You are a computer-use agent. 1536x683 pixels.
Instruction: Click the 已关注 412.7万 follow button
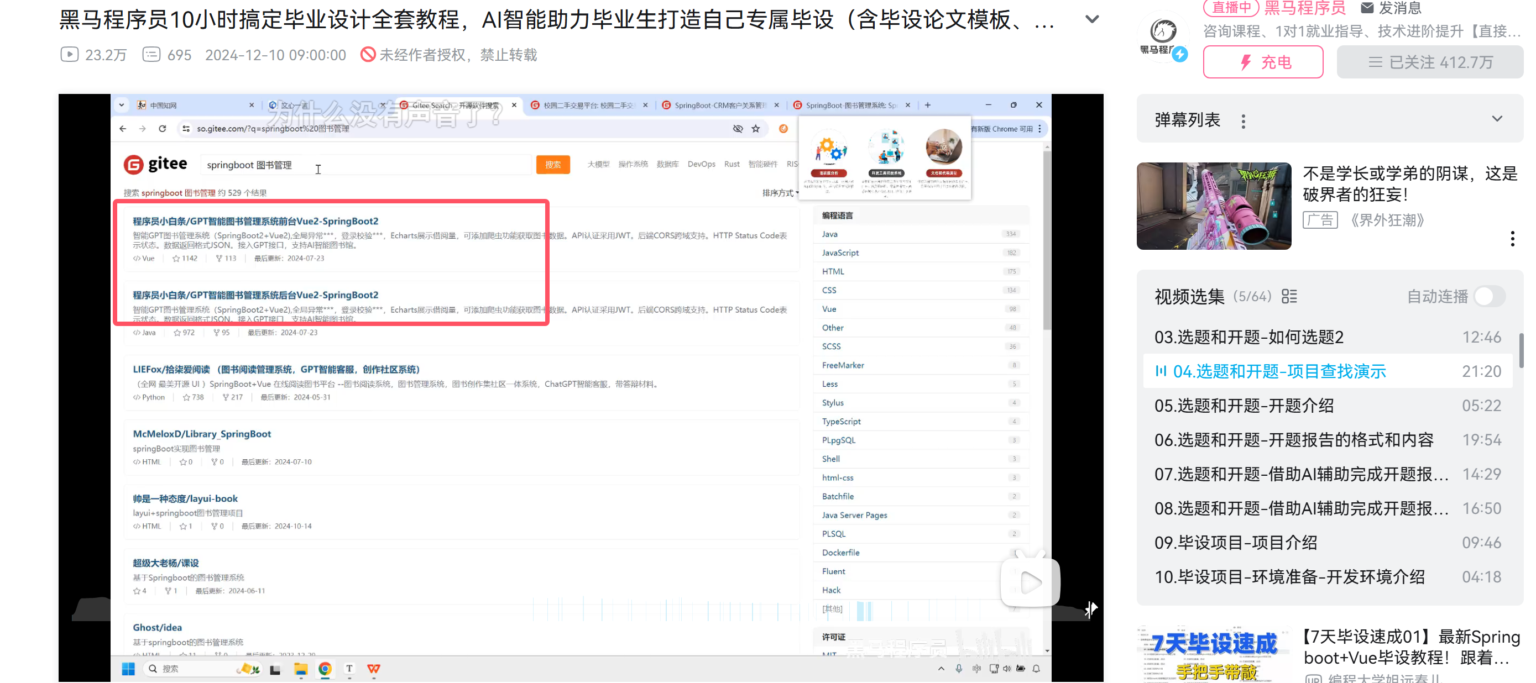click(1430, 62)
